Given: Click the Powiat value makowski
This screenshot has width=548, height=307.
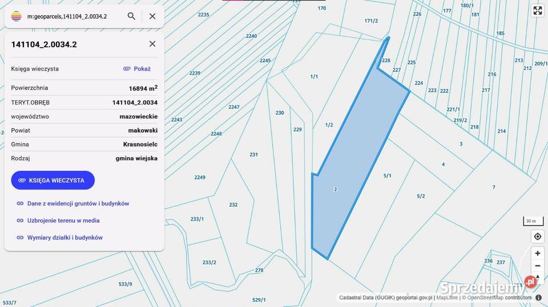Looking at the screenshot, I should pyautogui.click(x=143, y=130).
